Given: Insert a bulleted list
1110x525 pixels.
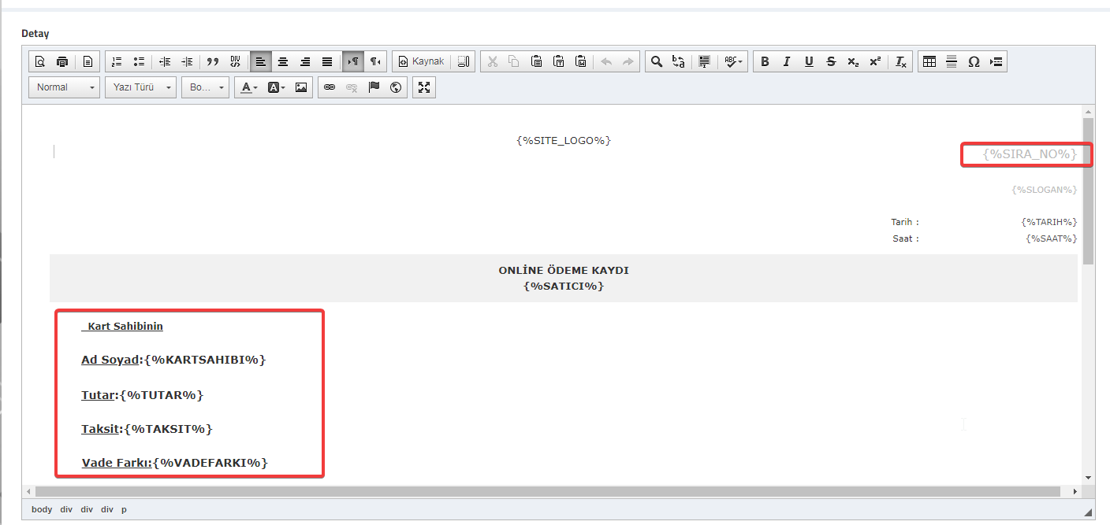Looking at the screenshot, I should tap(139, 61).
